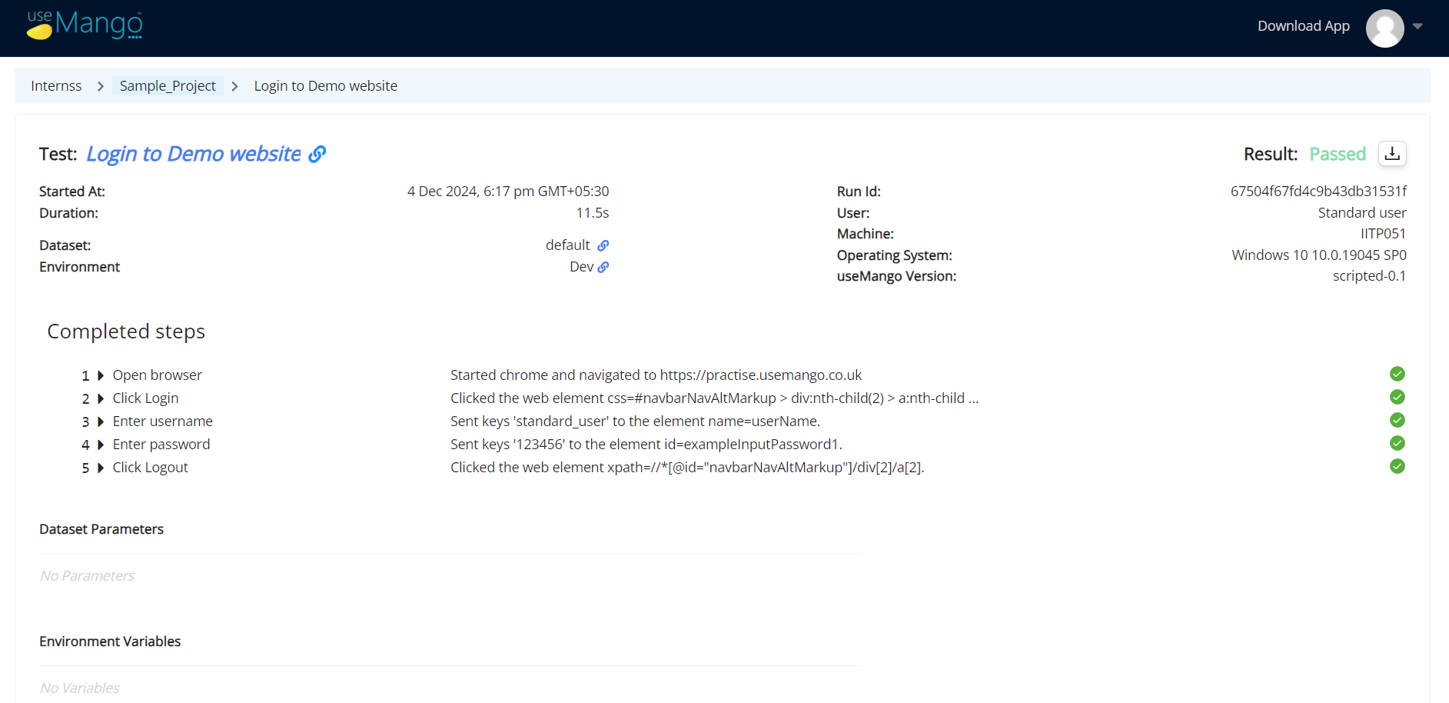The height and width of the screenshot is (703, 1449).
Task: Download the test result report
Action: [1392, 154]
